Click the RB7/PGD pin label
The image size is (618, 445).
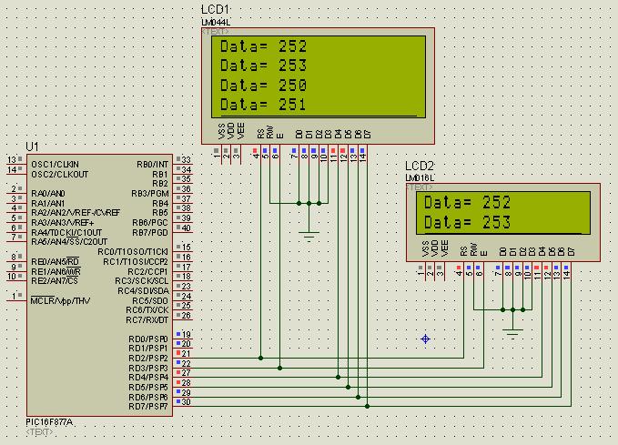point(150,233)
